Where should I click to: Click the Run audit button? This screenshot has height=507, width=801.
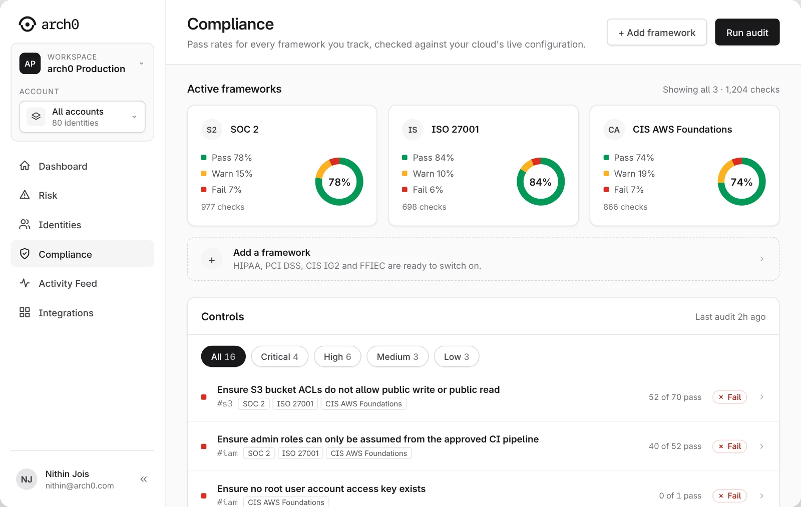pos(747,32)
